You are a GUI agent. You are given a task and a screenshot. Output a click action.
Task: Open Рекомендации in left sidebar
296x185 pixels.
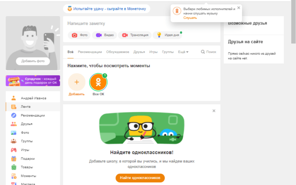click(x=32, y=115)
